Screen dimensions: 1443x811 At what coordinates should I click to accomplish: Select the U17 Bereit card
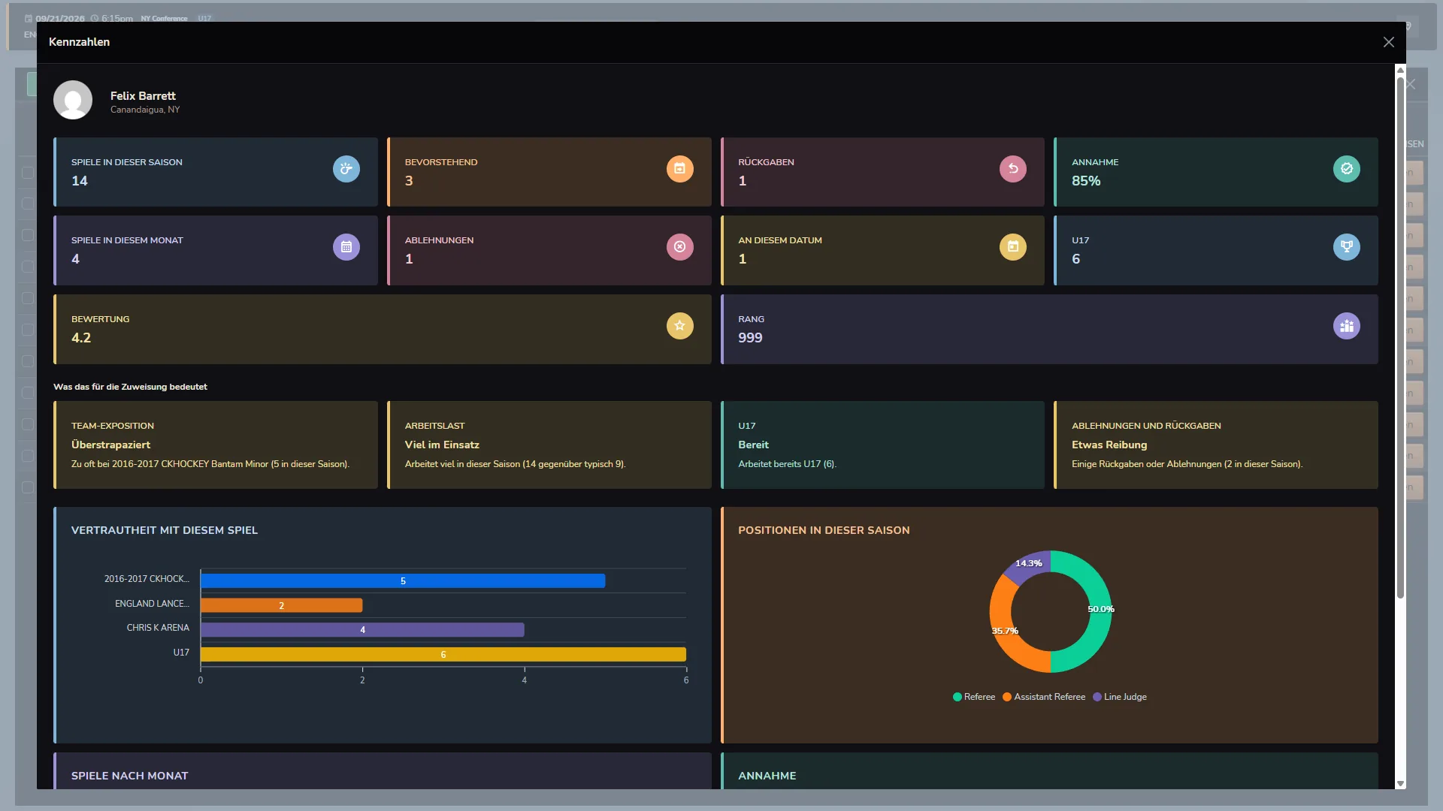[882, 445]
